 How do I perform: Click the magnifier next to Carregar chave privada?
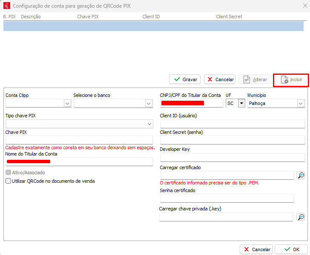pos(301,217)
